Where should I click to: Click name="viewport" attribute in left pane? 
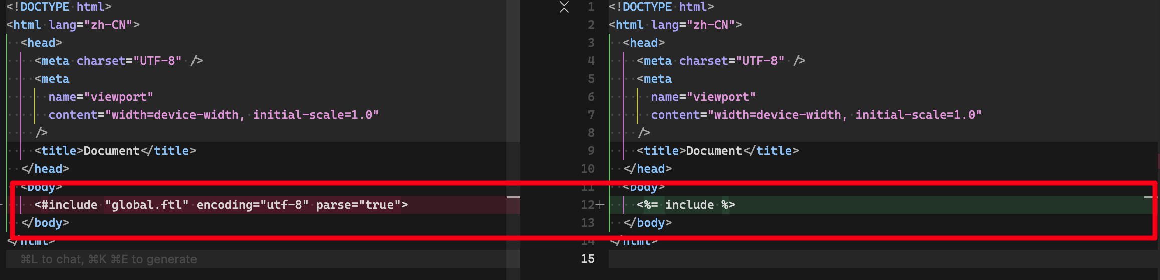pyautogui.click(x=101, y=97)
